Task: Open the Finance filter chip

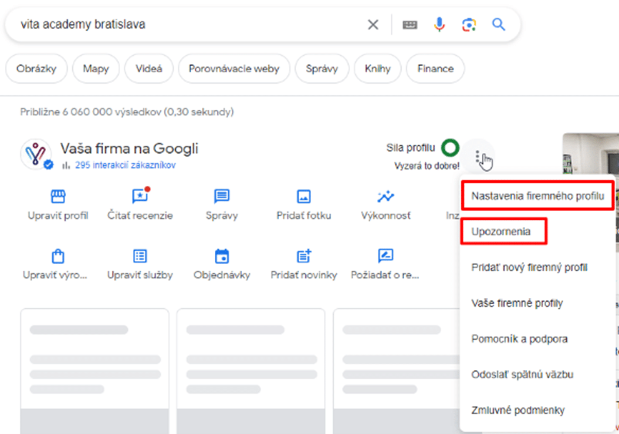Action: 435,68
